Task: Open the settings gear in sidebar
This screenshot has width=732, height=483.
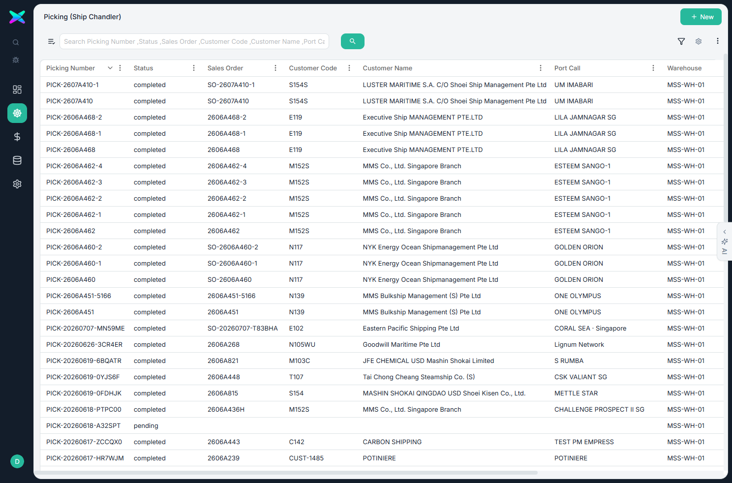Action: pos(17,184)
